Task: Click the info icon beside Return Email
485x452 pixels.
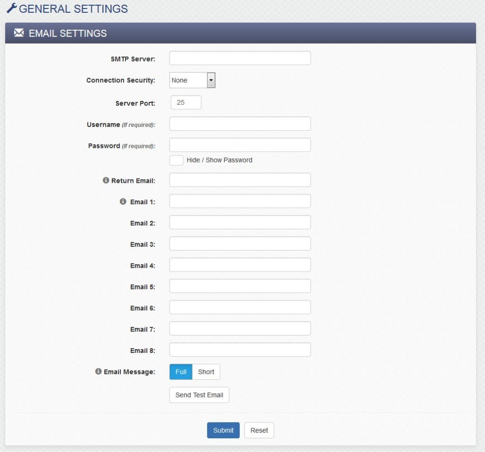Action: [x=106, y=180]
